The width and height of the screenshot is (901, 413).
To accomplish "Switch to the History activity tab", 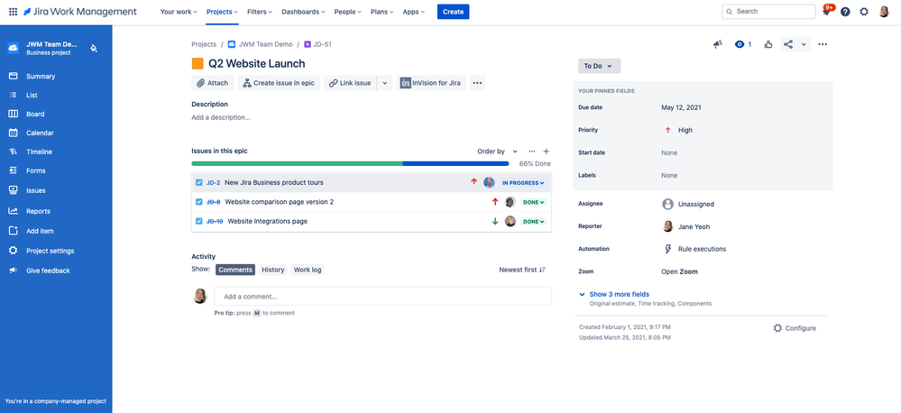I will (x=273, y=270).
